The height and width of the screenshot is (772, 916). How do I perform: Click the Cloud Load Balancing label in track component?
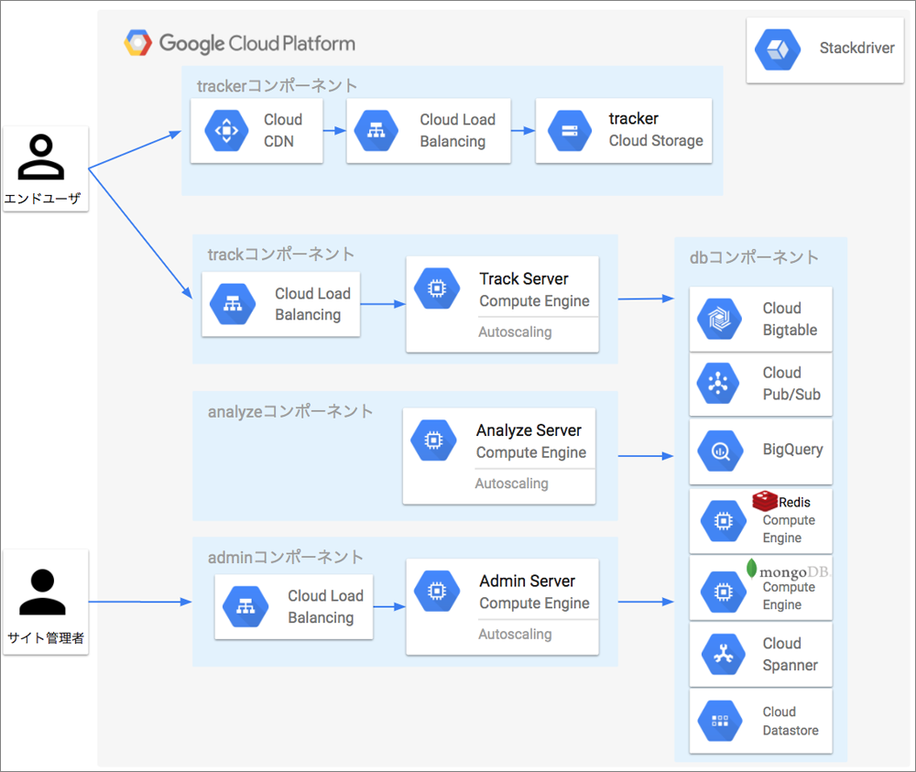[x=312, y=304]
